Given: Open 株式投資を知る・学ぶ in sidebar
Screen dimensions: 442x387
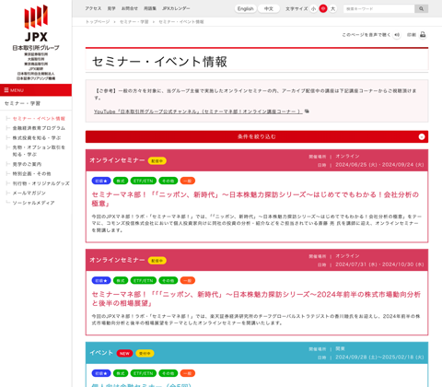Looking at the screenshot, I should click(37, 138).
